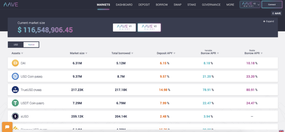Click the USDT Coin tether icon
Viewport: 285px width, 132px height.
pyautogui.click(x=15, y=103)
